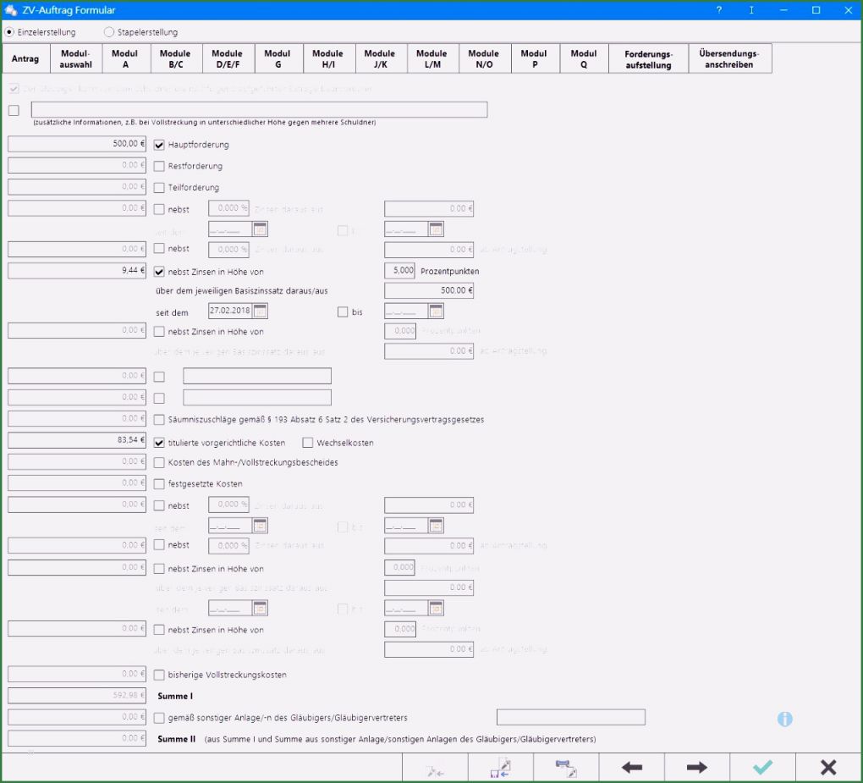Confirm the form with the green checkmark
The width and height of the screenshot is (863, 783).
click(762, 767)
